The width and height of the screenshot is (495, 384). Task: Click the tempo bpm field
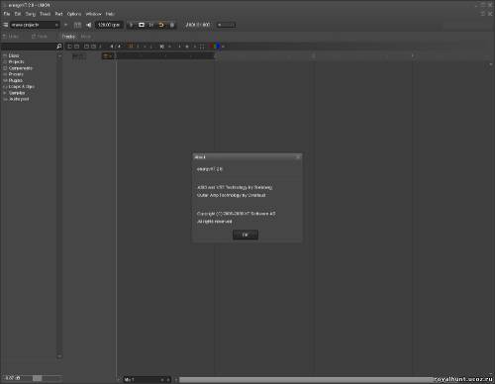click(109, 25)
